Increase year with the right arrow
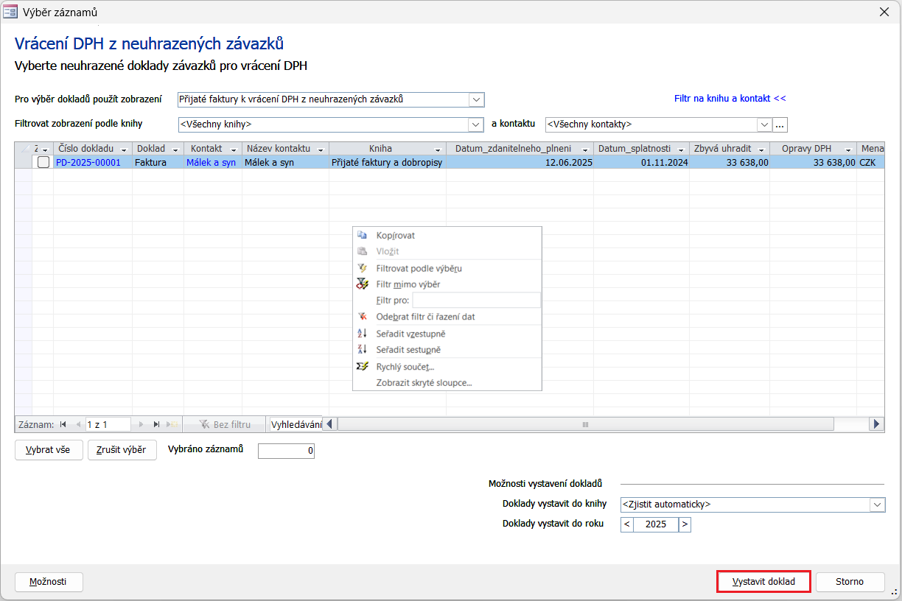902x601 pixels. click(685, 524)
